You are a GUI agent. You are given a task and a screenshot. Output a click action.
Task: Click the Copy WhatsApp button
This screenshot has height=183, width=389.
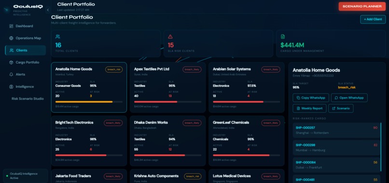click(311, 98)
